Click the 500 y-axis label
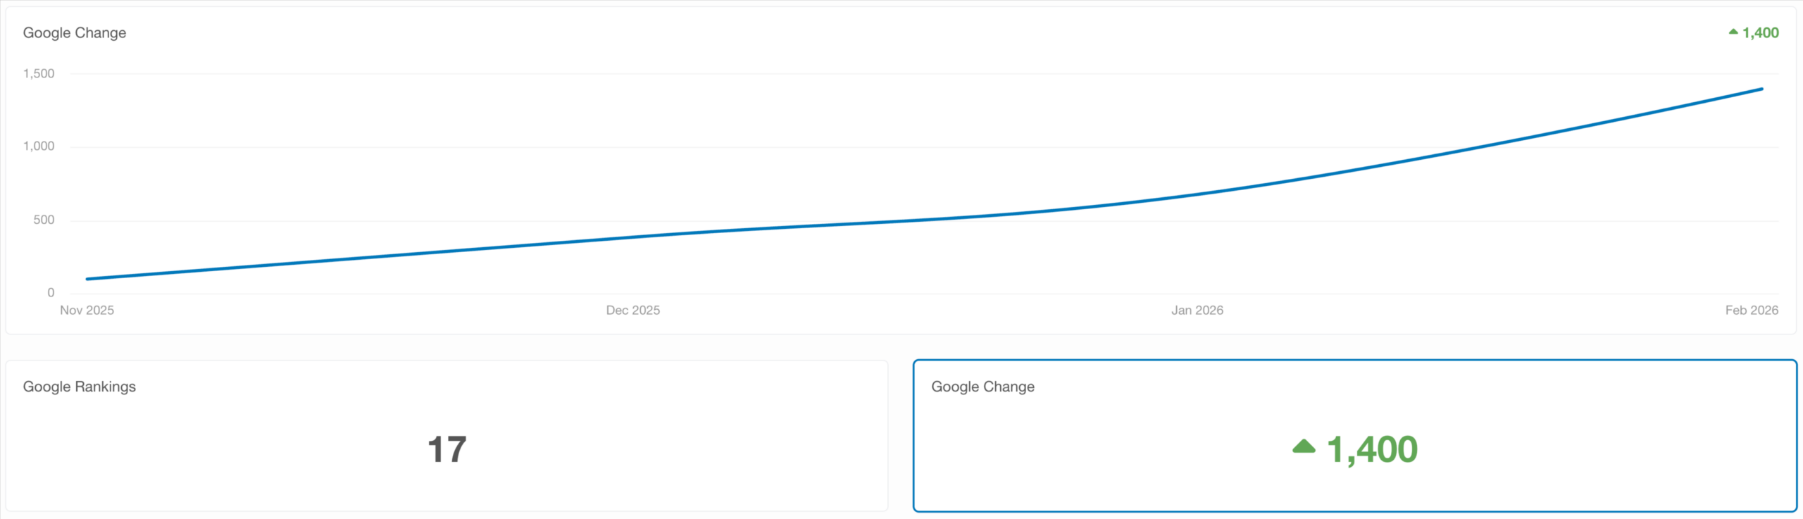1803x519 pixels. (44, 220)
